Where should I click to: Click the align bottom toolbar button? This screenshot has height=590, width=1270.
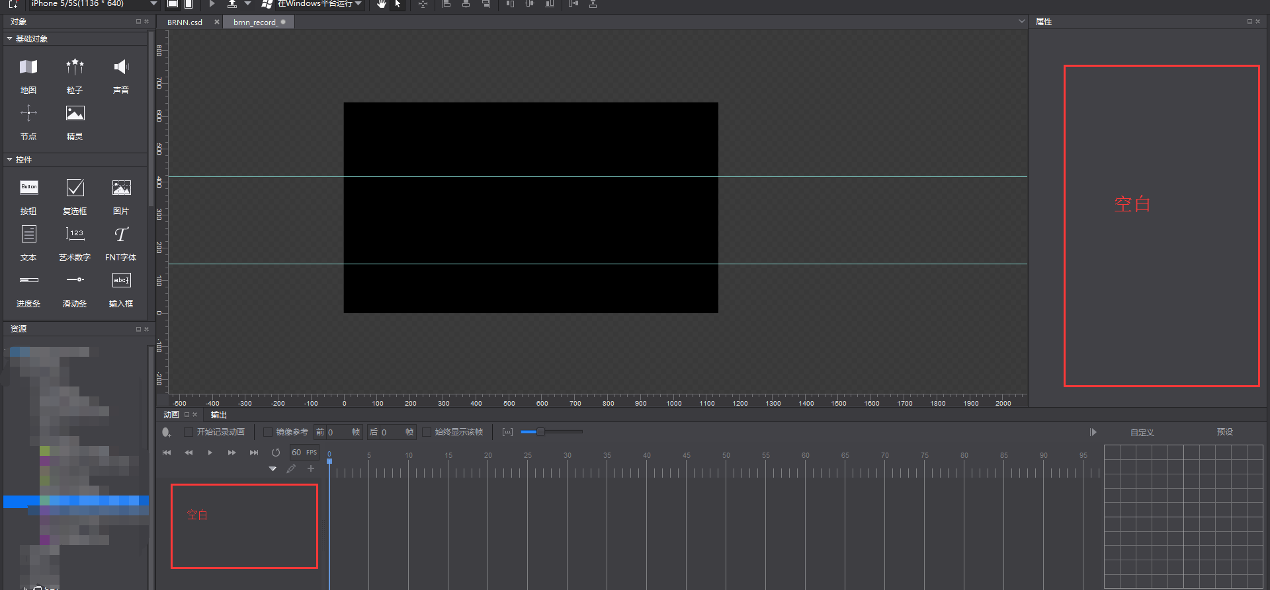click(550, 4)
